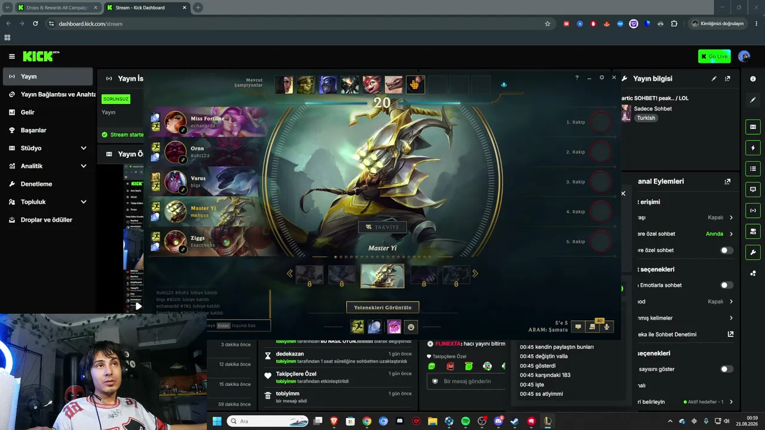
Task: Expand the Analitik submenu
Action: point(84,166)
